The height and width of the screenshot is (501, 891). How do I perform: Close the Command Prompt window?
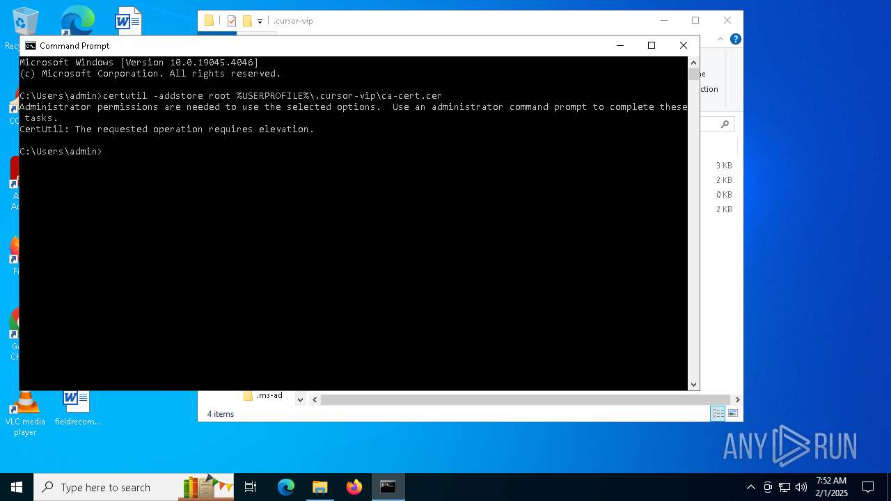click(684, 46)
